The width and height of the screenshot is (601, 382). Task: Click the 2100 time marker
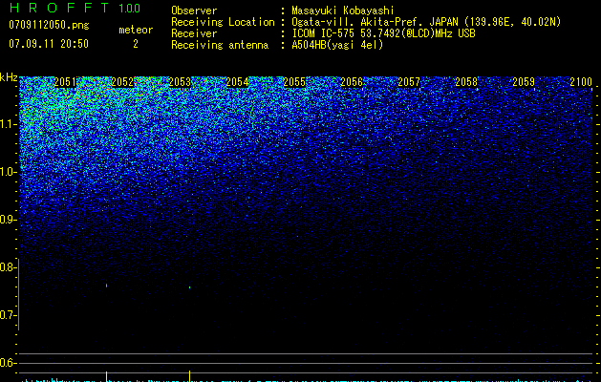(581, 82)
